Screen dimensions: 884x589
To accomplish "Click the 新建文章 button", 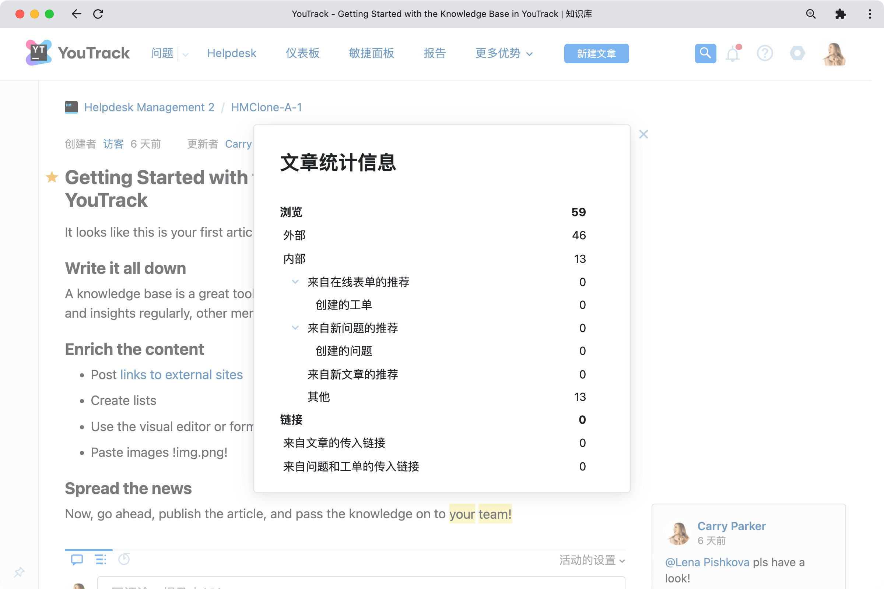I will coord(596,53).
